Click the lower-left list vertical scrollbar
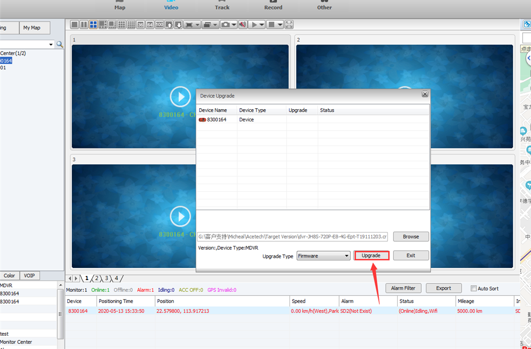The width and height of the screenshot is (531, 349). coord(60,314)
